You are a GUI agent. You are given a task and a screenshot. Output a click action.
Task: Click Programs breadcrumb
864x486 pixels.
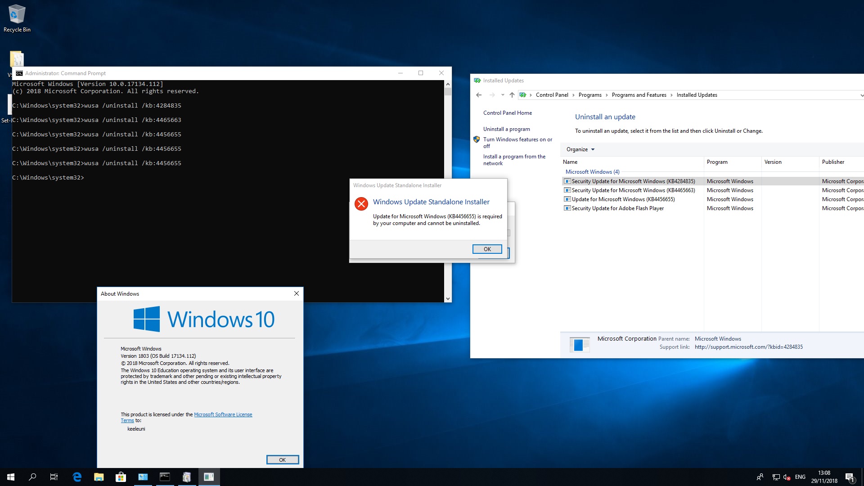590,95
